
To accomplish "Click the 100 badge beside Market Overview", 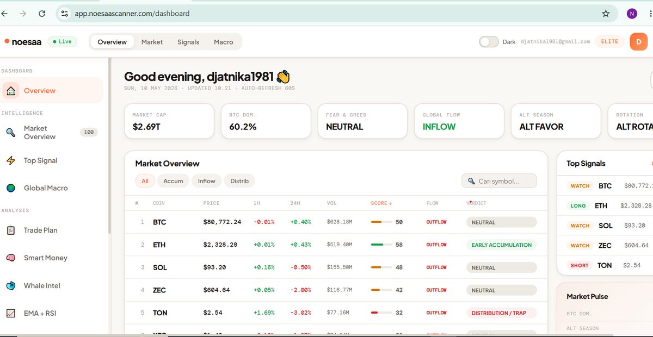I will (x=89, y=132).
